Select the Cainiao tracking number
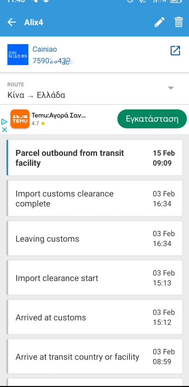 (x=52, y=60)
